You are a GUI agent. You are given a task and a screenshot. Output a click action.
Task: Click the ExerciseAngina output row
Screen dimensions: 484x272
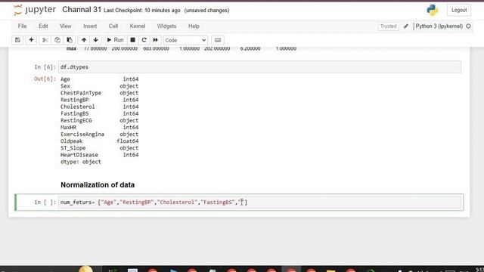tap(99, 134)
